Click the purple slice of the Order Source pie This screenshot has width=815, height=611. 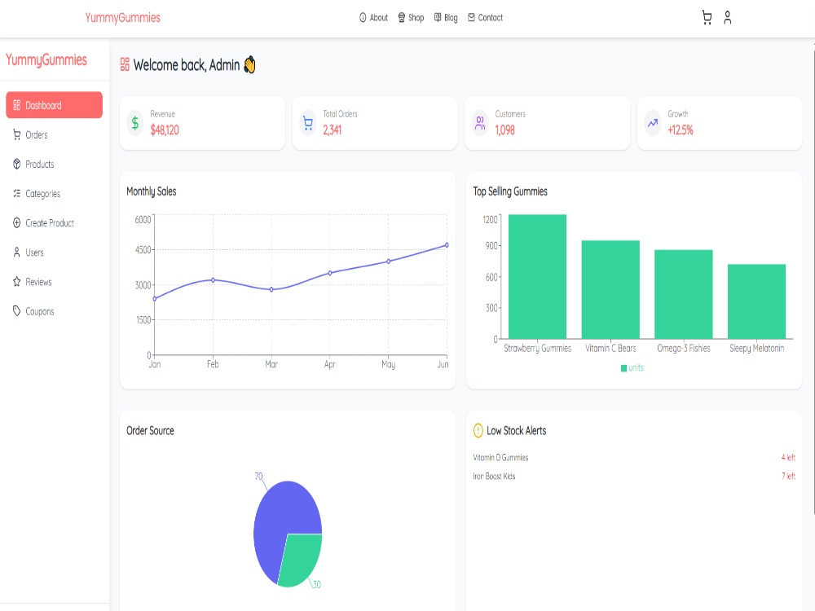pos(278,520)
